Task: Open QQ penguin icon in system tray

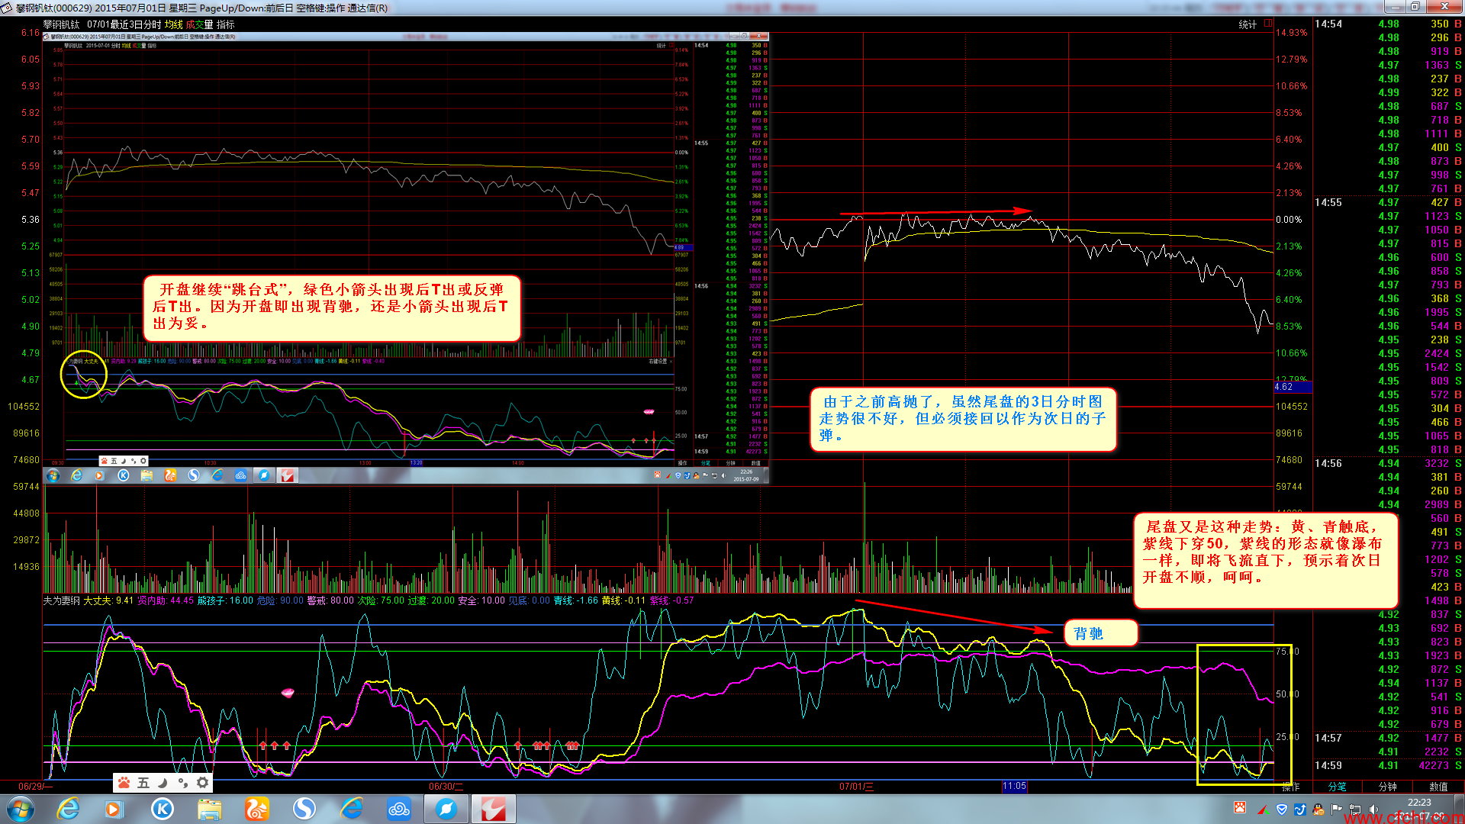Action: (x=1318, y=809)
